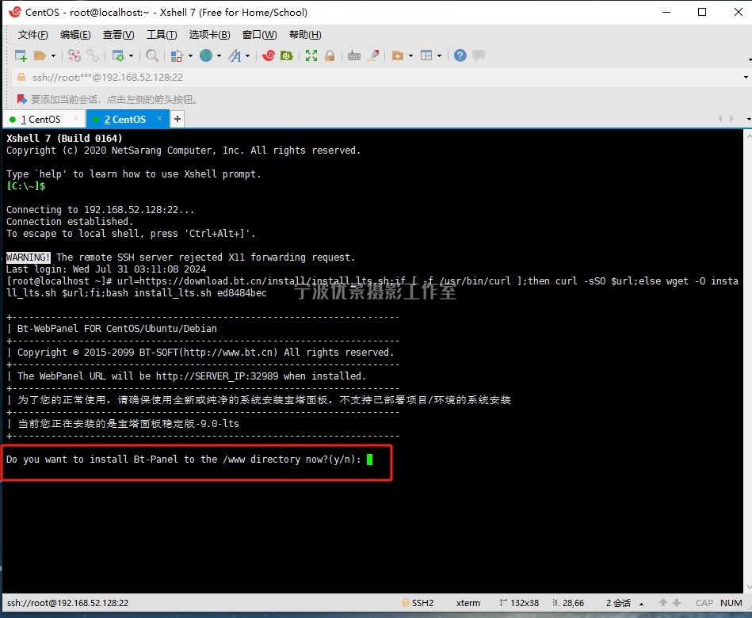Close the '2 CentOS' tab
752x618 pixels.
(159, 119)
